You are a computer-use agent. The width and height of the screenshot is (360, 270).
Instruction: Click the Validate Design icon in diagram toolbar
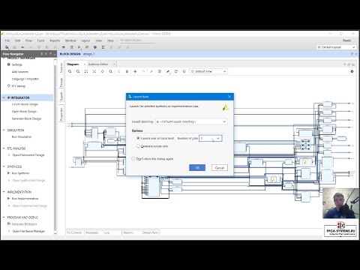coord(160,71)
